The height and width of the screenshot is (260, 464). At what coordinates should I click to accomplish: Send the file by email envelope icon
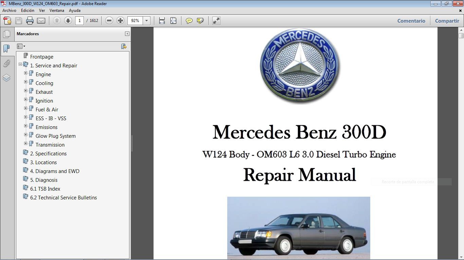tap(41, 21)
